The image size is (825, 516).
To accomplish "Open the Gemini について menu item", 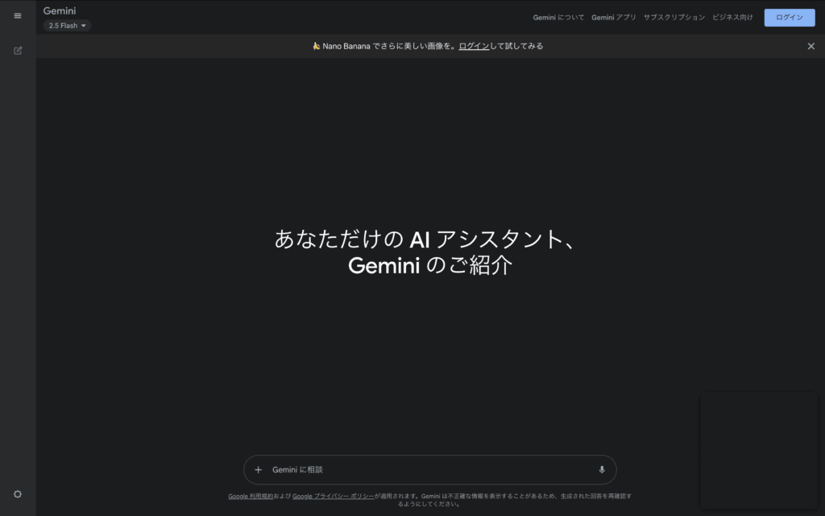I will pos(558,17).
